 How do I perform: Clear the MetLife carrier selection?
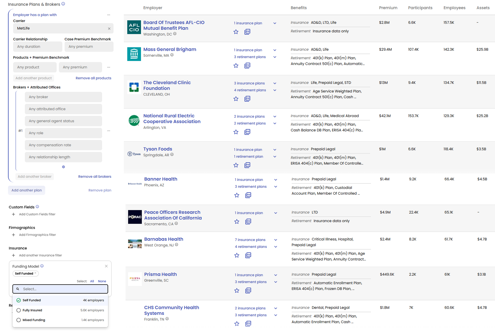(x=109, y=29)
